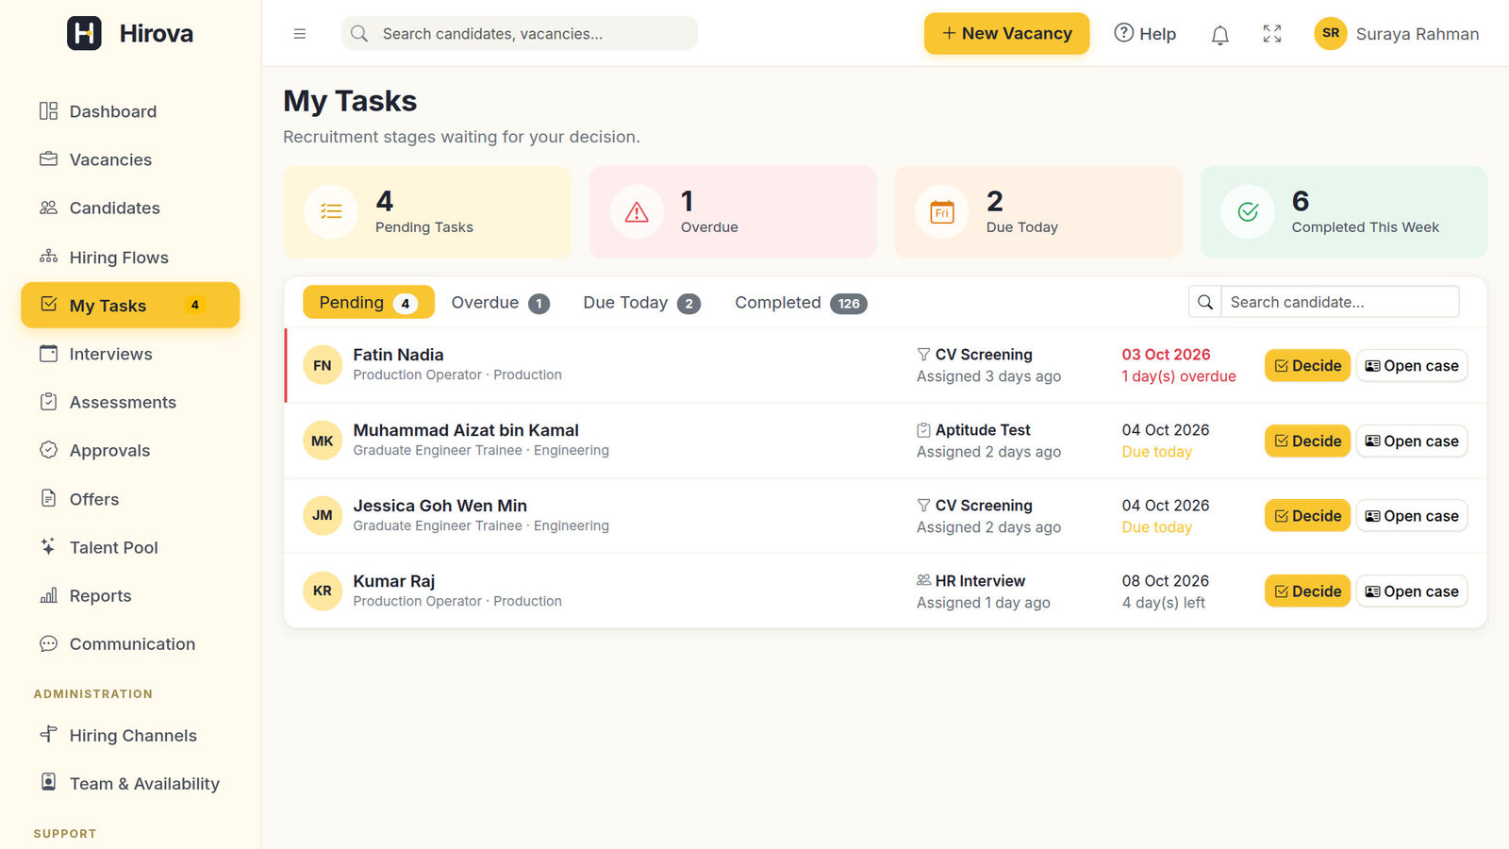Click the Fatin Nadia candidate name
The width and height of the screenshot is (1509, 849).
(398, 355)
